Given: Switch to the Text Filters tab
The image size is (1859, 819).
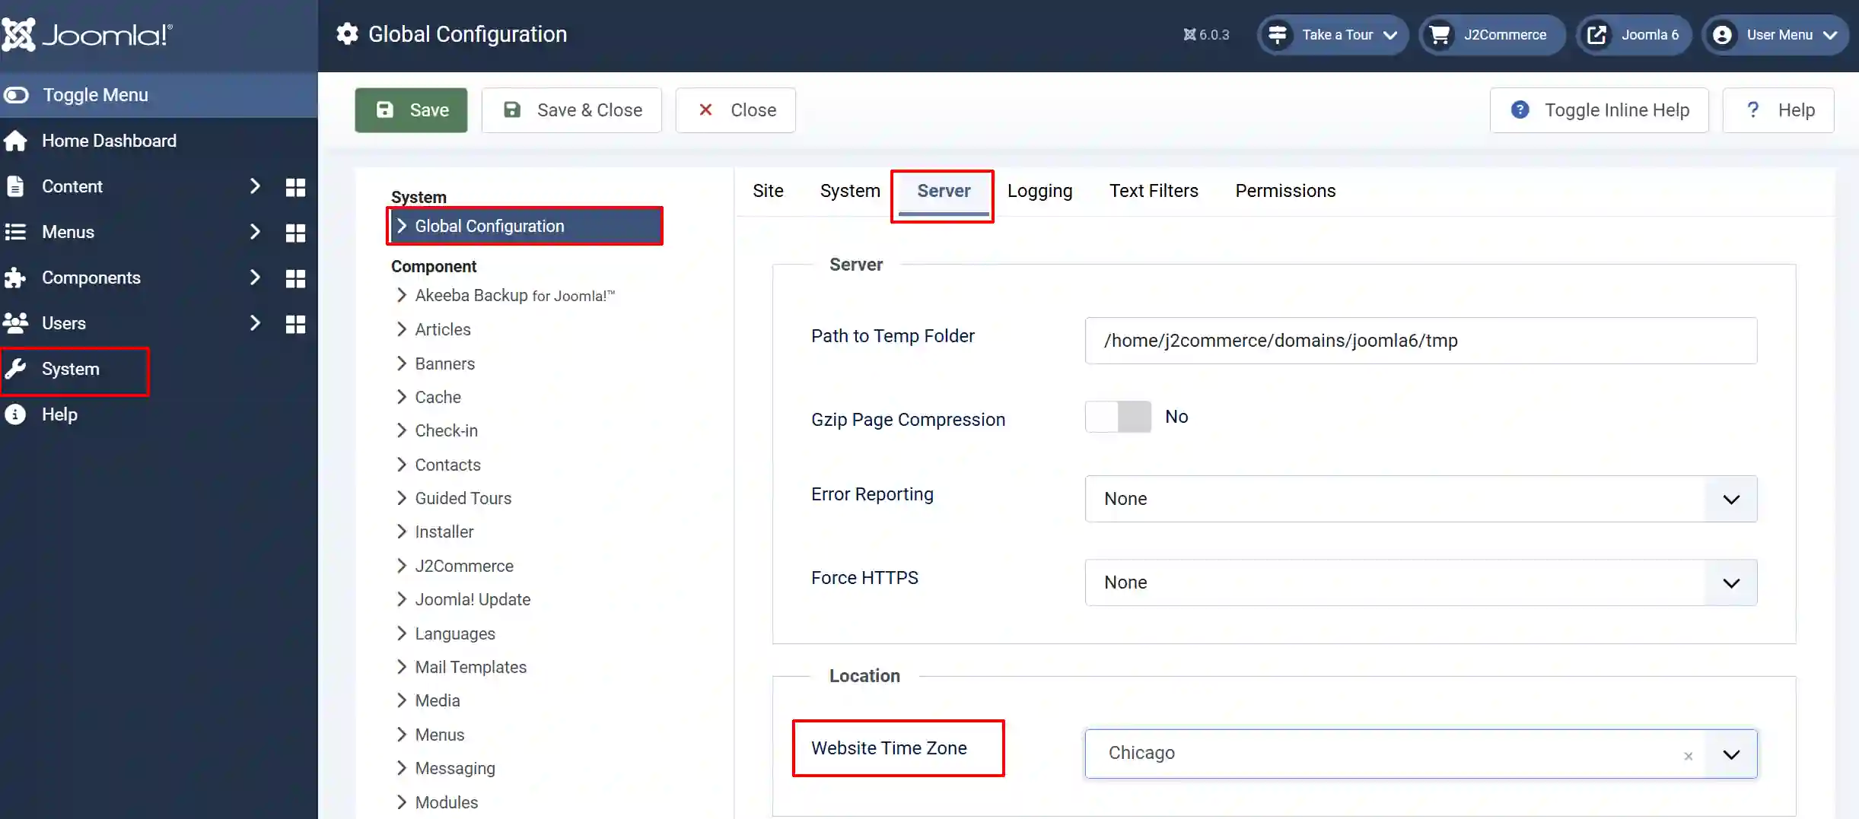Looking at the screenshot, I should point(1154,191).
